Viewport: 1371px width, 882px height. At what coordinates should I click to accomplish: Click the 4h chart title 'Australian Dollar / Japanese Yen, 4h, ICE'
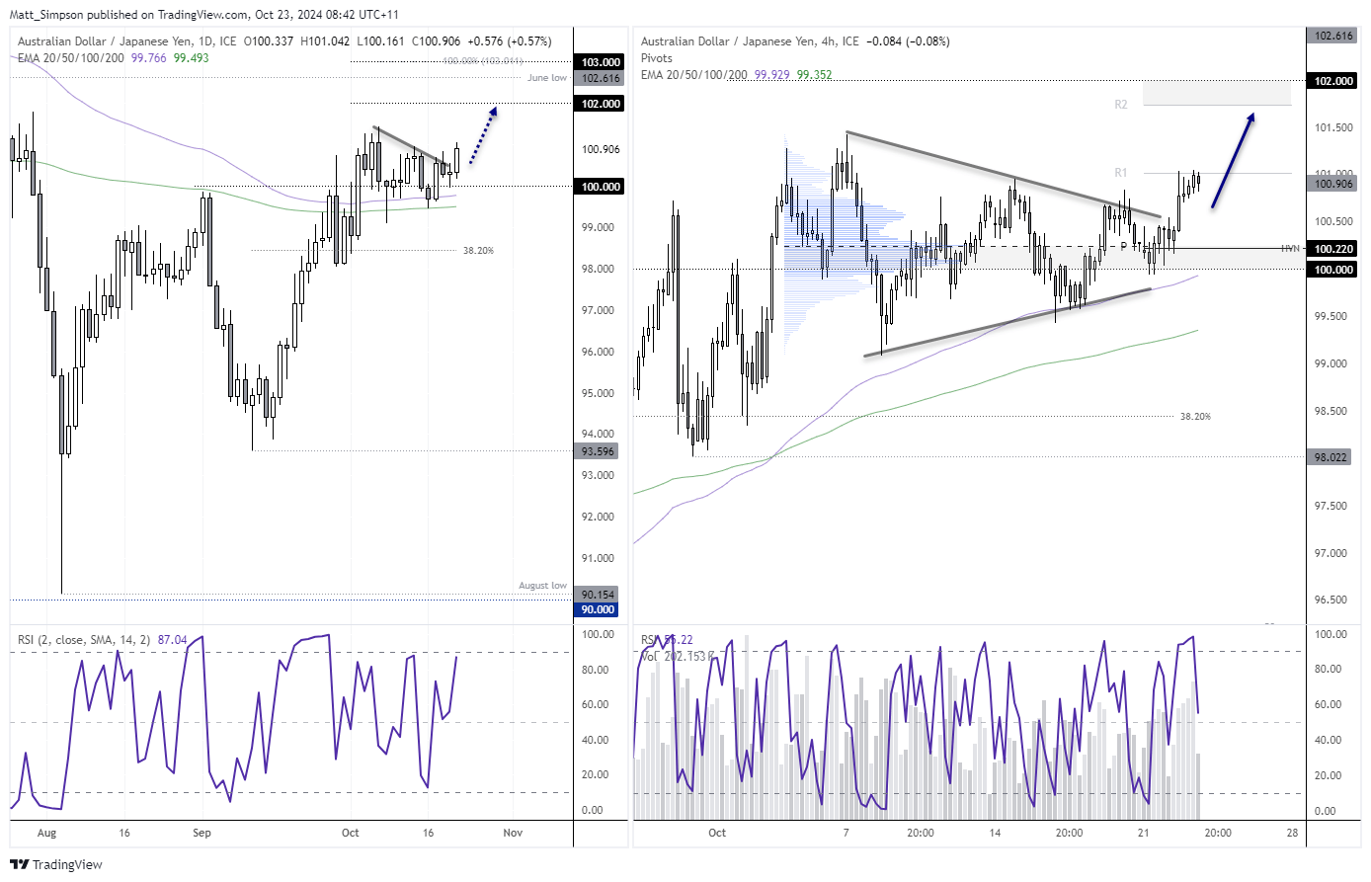click(x=750, y=41)
